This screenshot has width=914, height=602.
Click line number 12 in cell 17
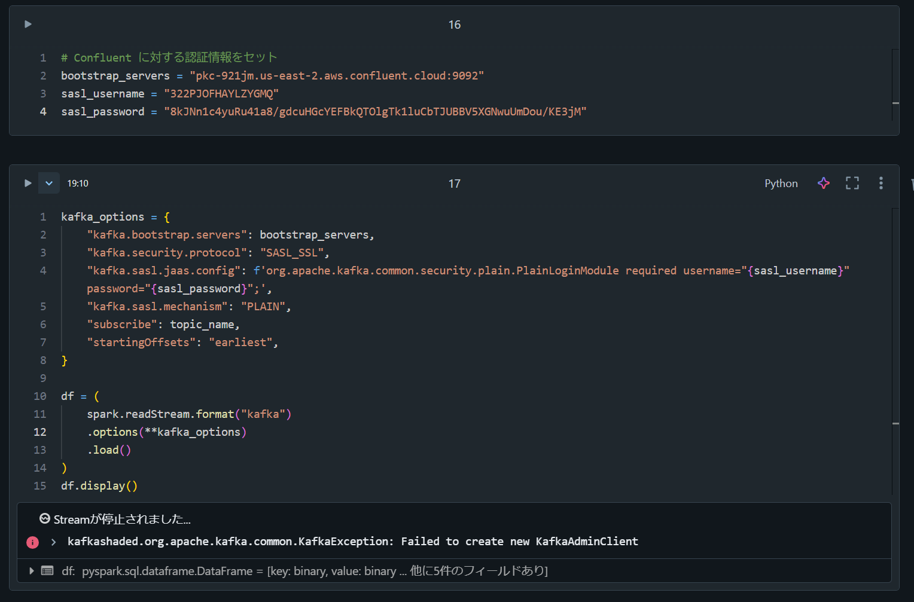coord(40,432)
